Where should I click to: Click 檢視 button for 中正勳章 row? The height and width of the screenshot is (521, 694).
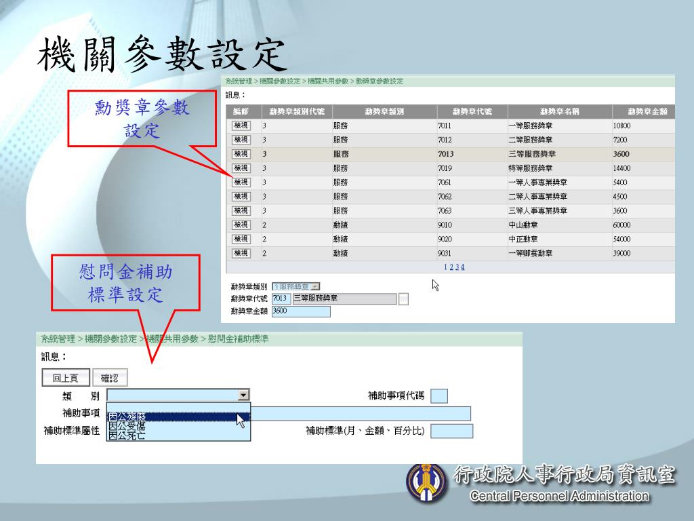(x=241, y=239)
